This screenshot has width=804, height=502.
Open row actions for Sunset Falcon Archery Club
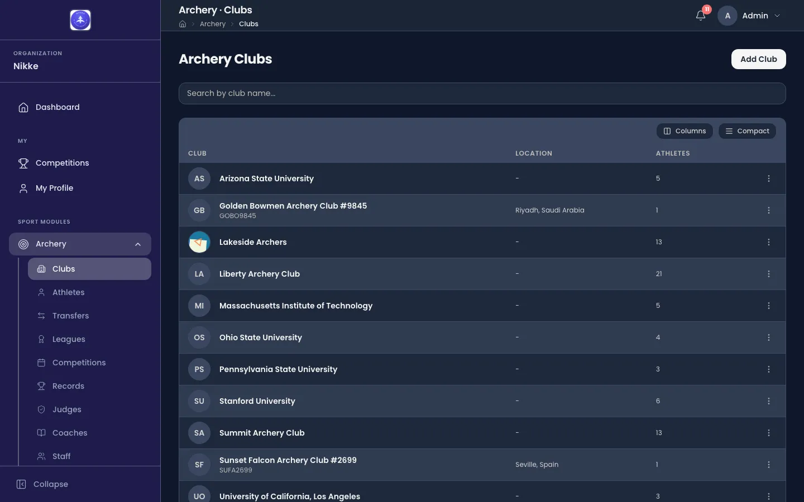pyautogui.click(x=769, y=465)
